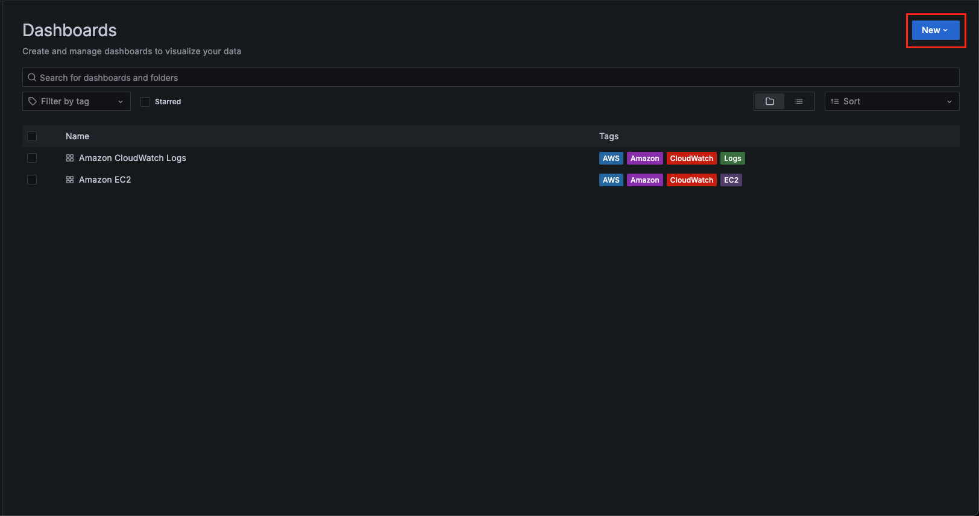Open the Amazon EC2 dashboard
This screenshot has width=979, height=516.
pos(105,180)
